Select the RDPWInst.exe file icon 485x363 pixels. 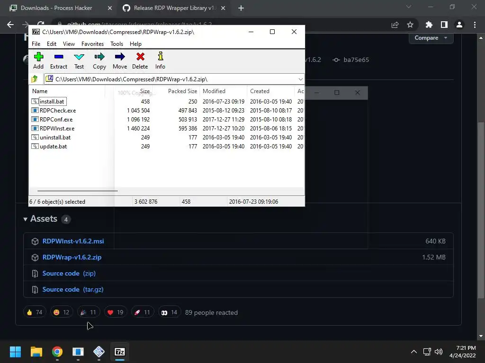[35, 129]
